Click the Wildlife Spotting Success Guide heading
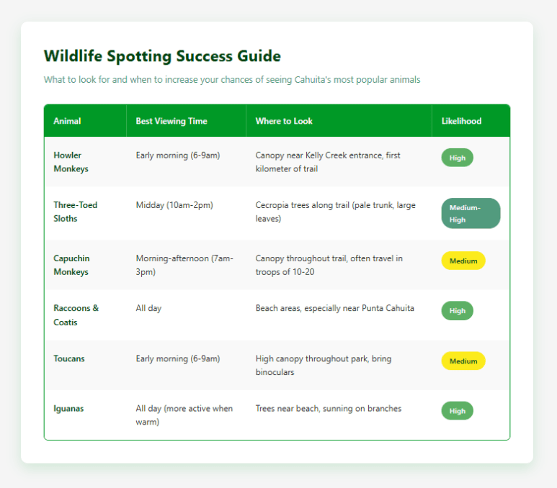Image resolution: width=557 pixels, height=488 pixels. point(162,56)
